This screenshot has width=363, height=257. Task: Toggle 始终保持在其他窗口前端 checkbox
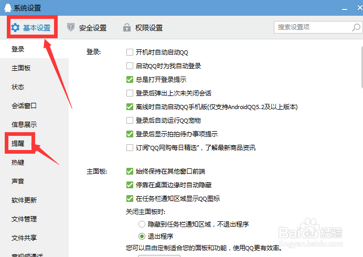pos(130,171)
